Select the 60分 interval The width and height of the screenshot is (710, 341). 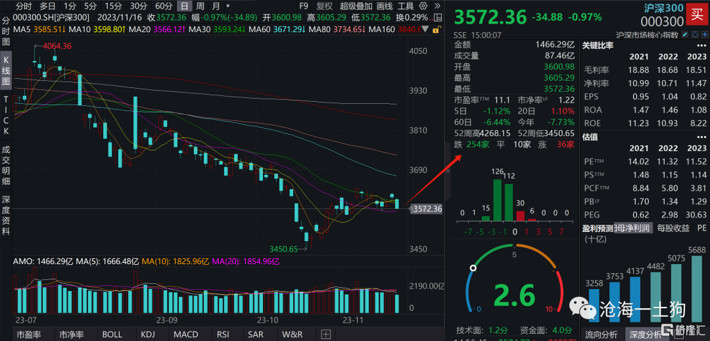coord(164,6)
